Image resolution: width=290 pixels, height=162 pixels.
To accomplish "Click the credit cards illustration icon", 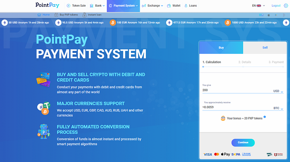I will pos(43,79).
